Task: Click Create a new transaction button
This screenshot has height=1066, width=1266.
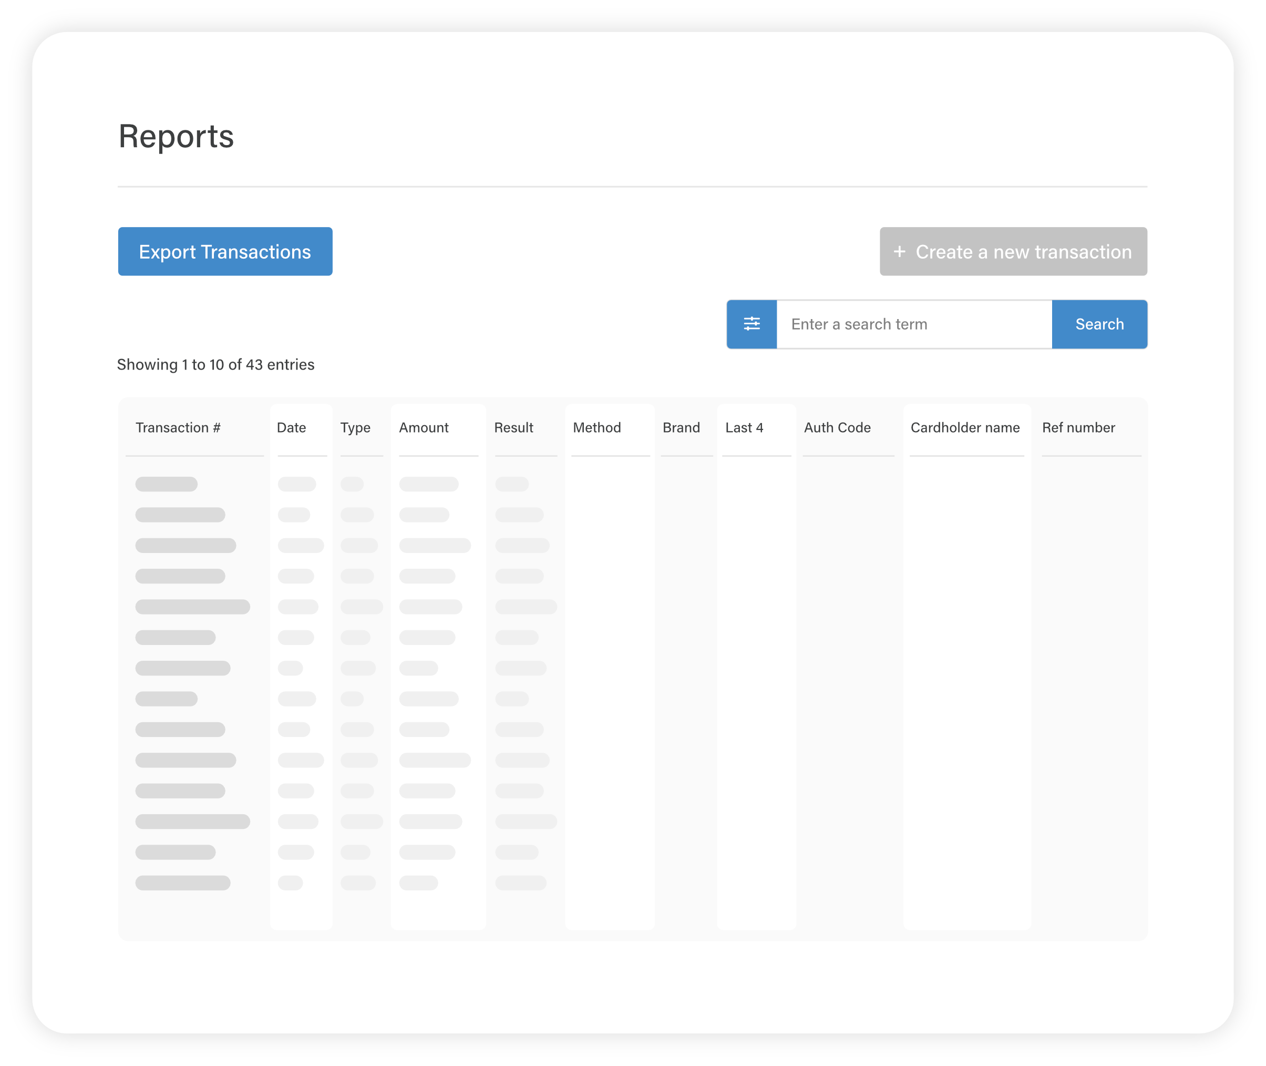Action: click(1013, 251)
